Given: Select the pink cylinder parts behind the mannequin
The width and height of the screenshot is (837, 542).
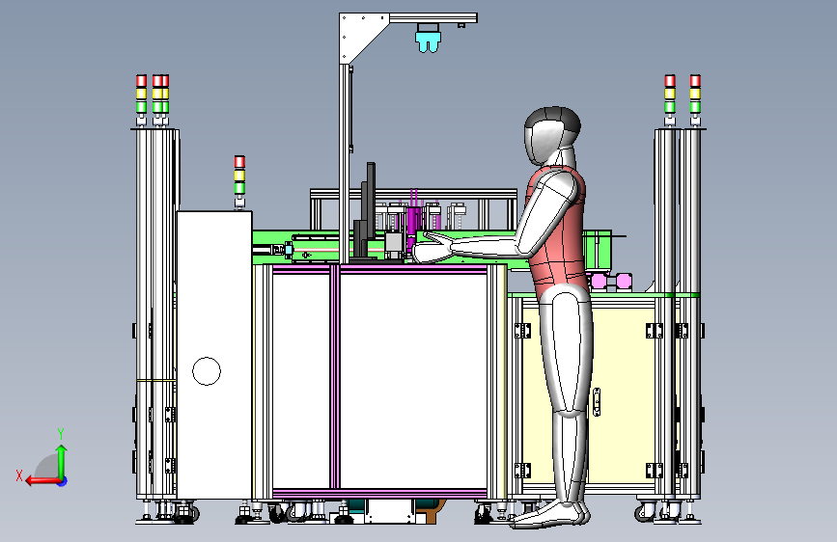Looking at the screenshot, I should click(612, 282).
